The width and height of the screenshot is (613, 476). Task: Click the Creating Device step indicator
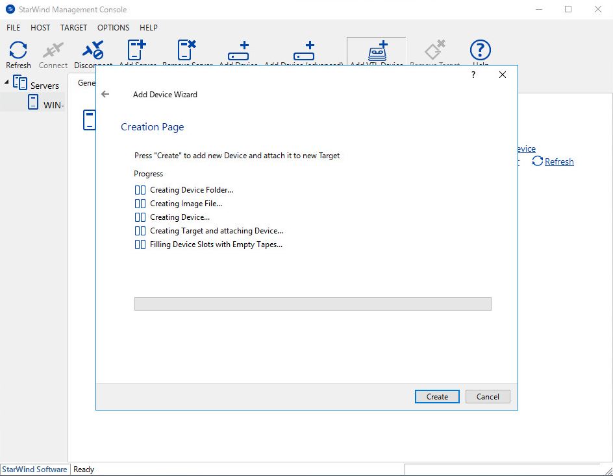tap(140, 217)
